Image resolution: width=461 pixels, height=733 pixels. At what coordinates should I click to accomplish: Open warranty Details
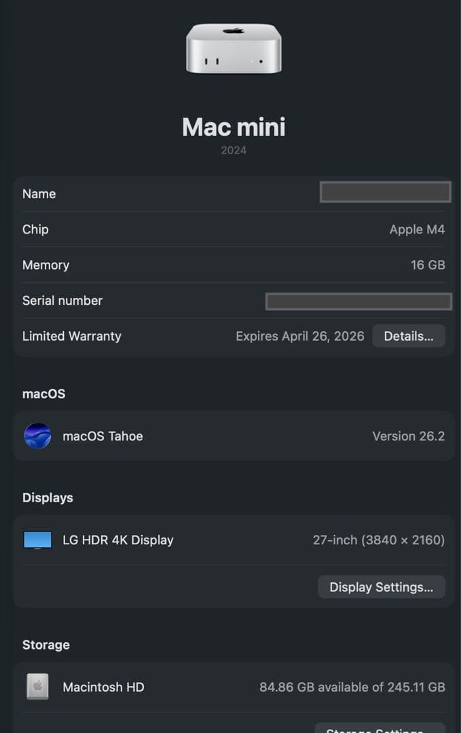click(408, 335)
